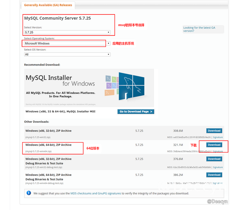Download the 32-bit Debug Binaries & Test Suite
Image resolution: width=230 pixels, height=210 pixels.
(214, 159)
